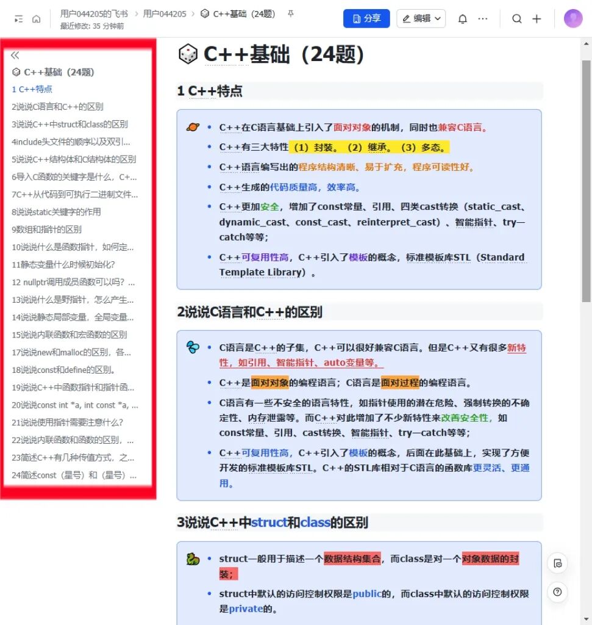Open the user avatar profile
The height and width of the screenshot is (625, 592).
click(x=573, y=18)
